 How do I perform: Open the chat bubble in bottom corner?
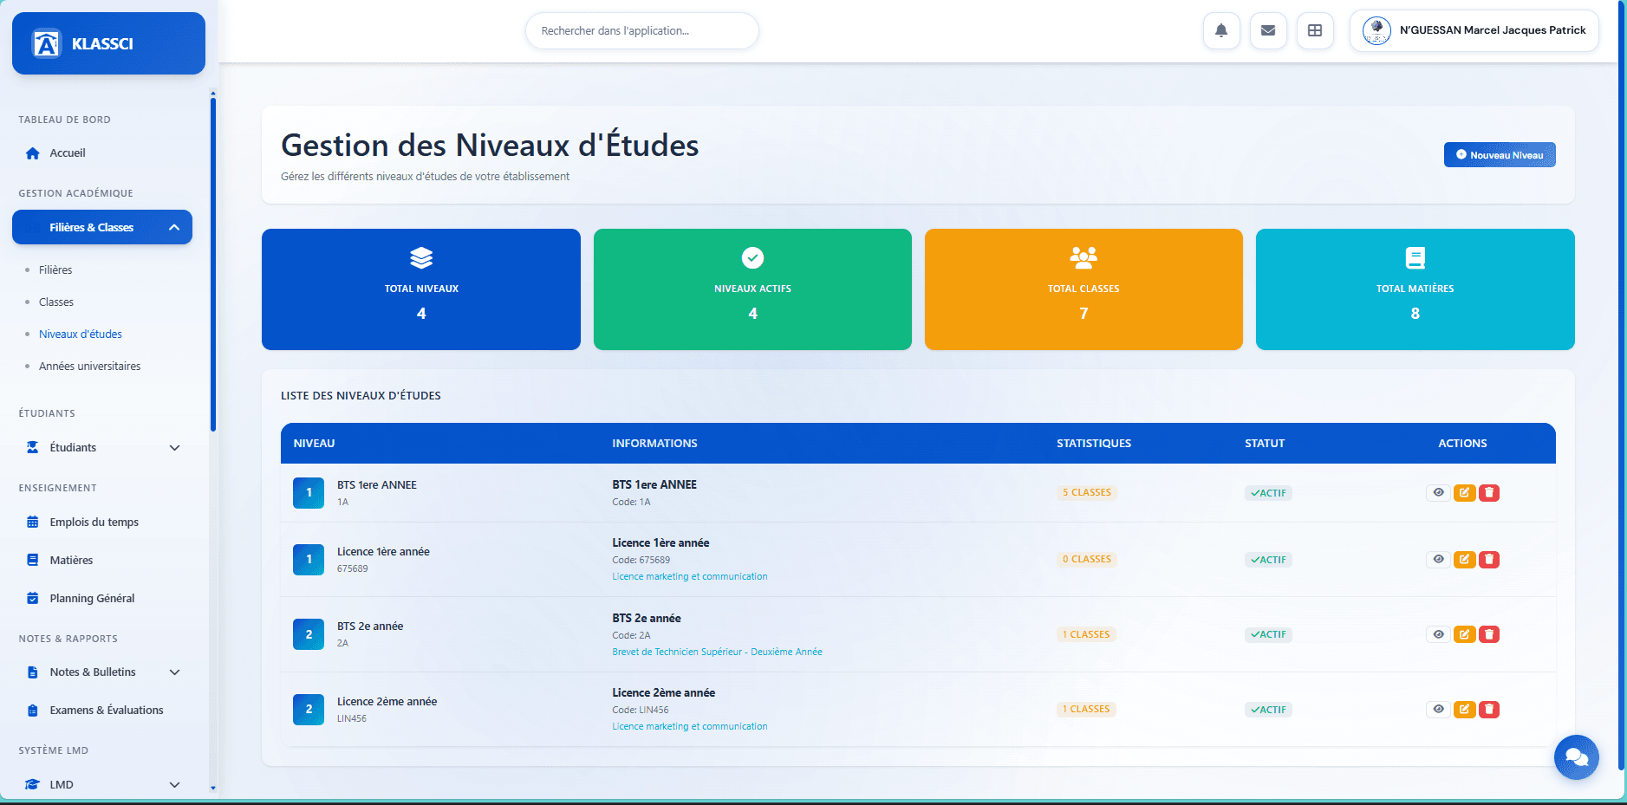[1577, 757]
